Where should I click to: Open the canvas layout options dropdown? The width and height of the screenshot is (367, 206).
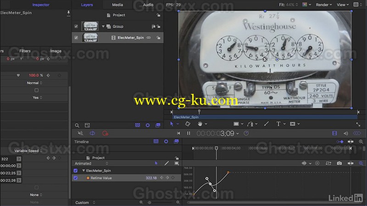[358, 5]
